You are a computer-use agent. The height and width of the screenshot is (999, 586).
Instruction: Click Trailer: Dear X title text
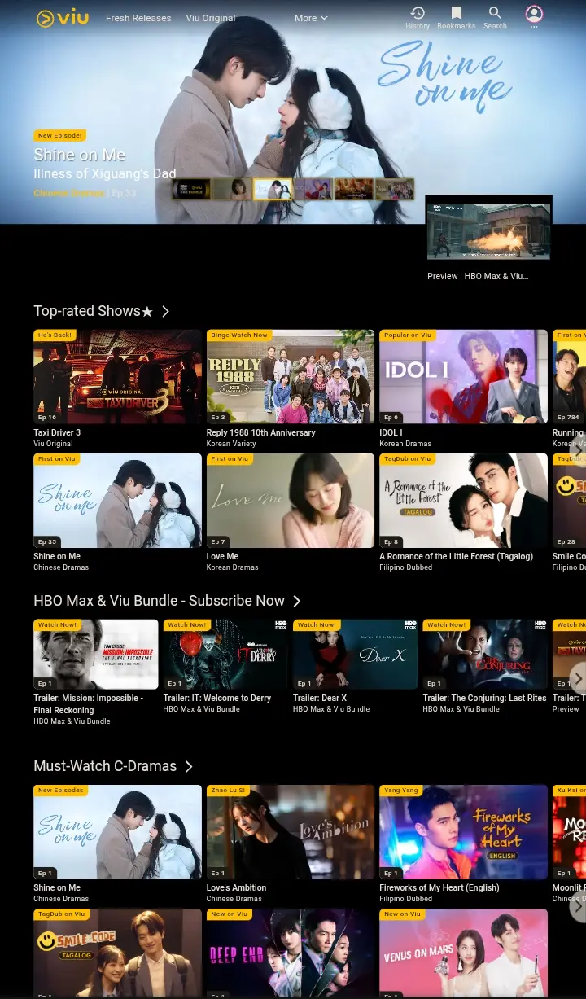coord(320,698)
